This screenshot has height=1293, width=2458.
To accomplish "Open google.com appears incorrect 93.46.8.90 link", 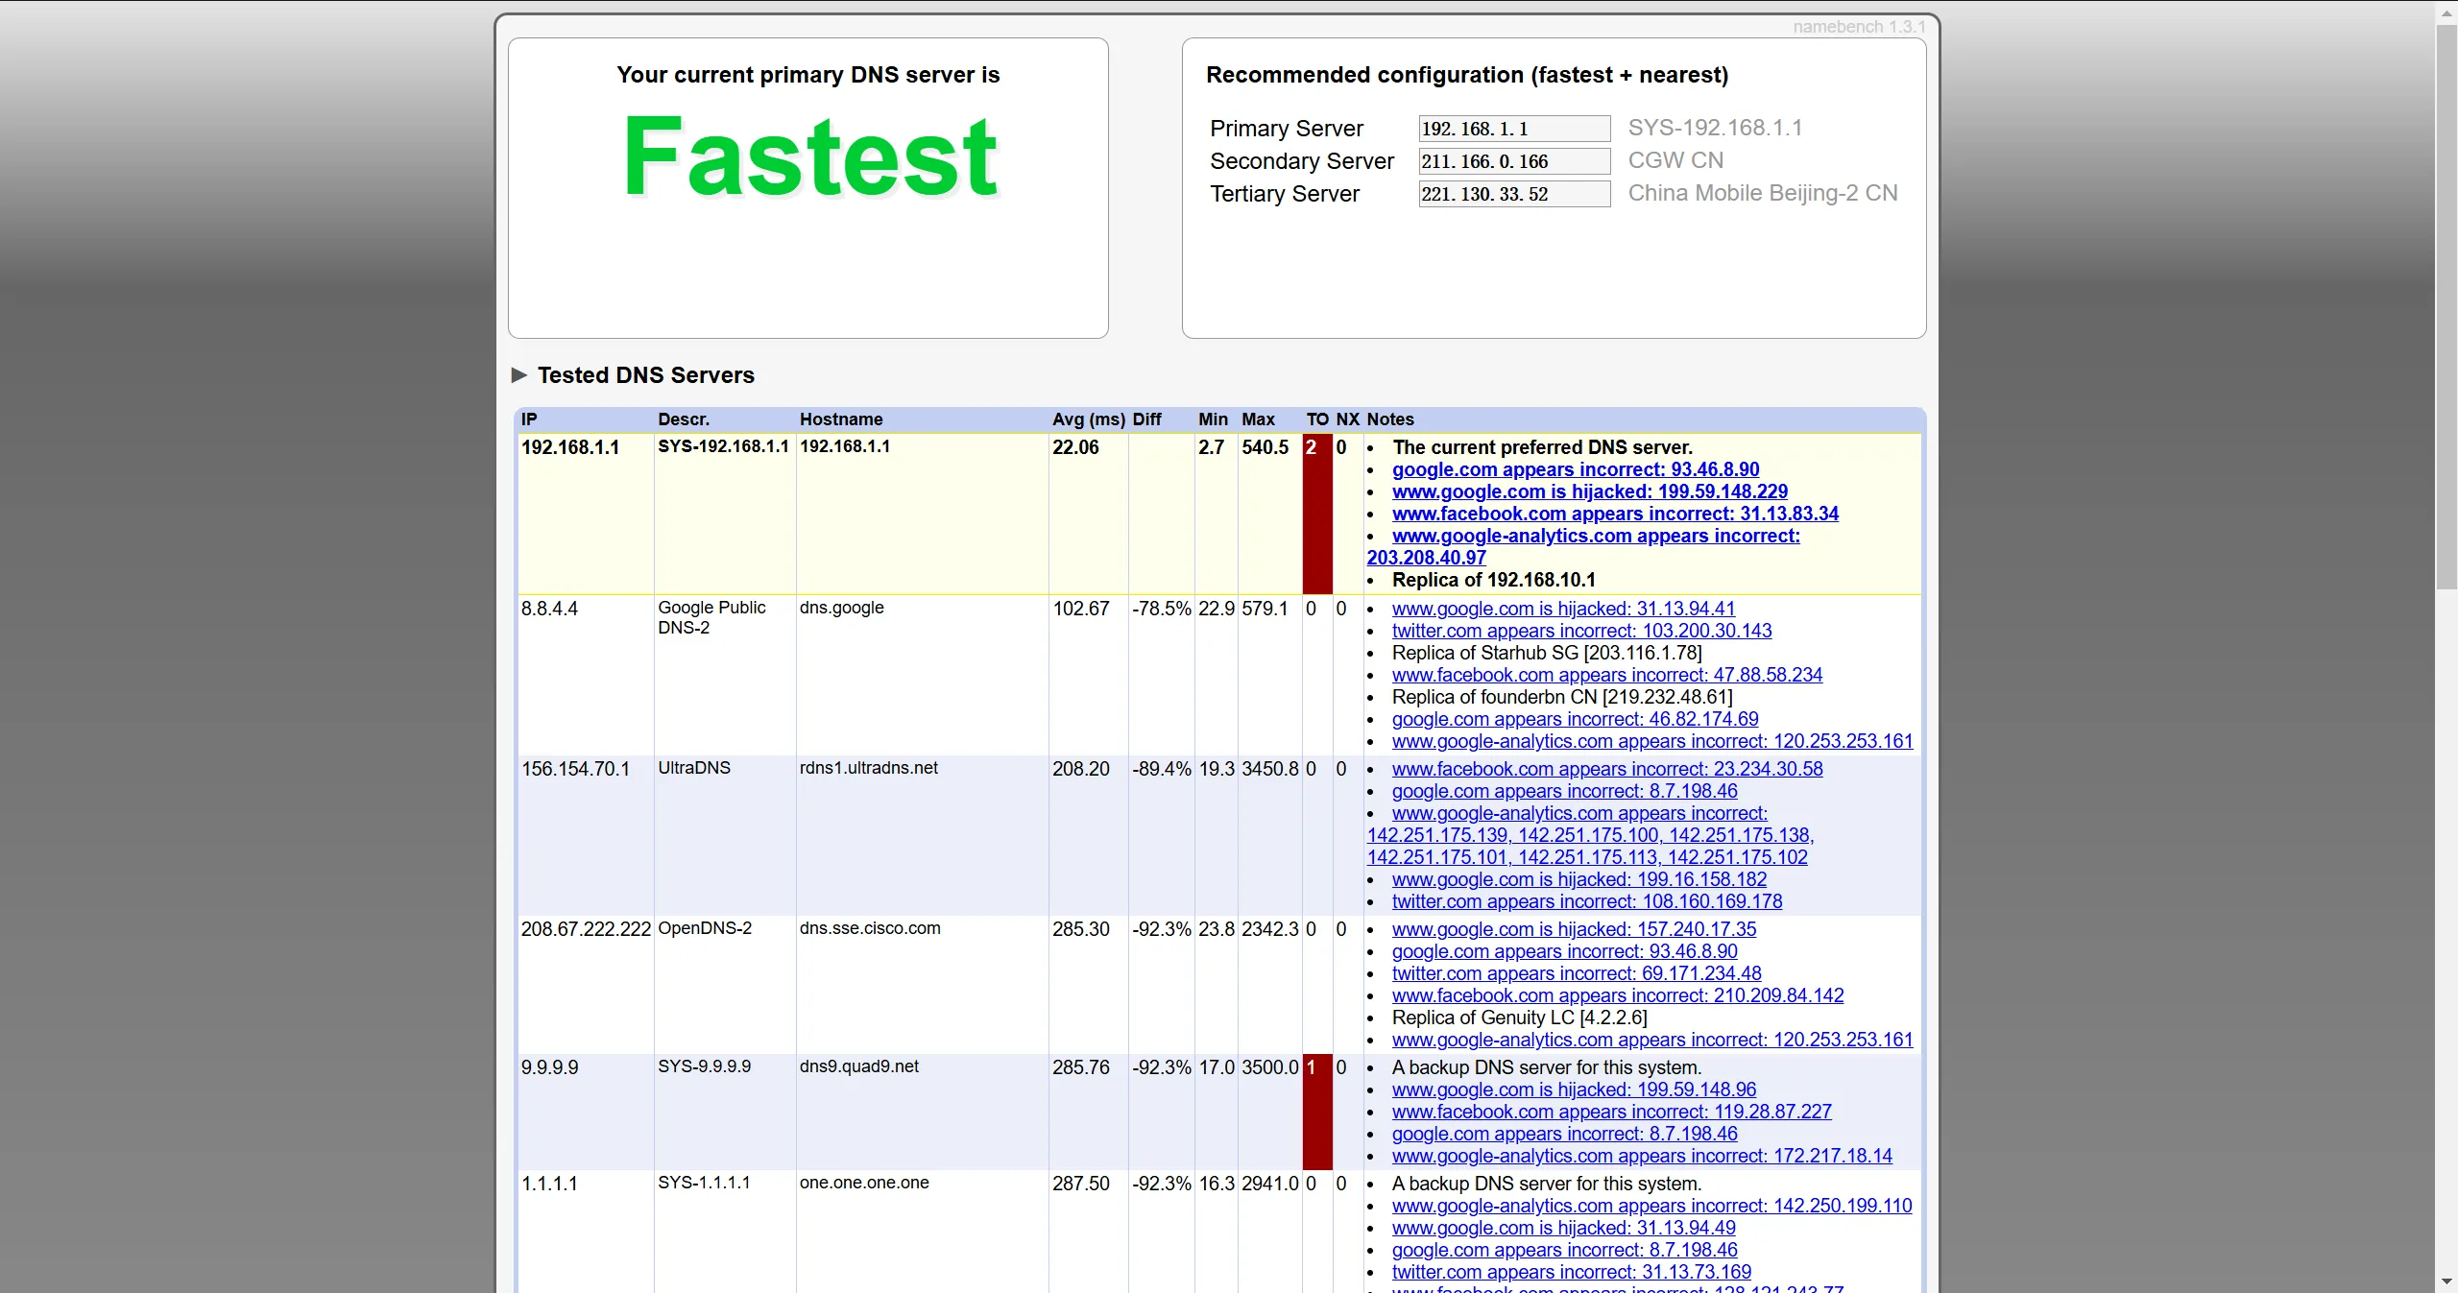I will [1575, 469].
